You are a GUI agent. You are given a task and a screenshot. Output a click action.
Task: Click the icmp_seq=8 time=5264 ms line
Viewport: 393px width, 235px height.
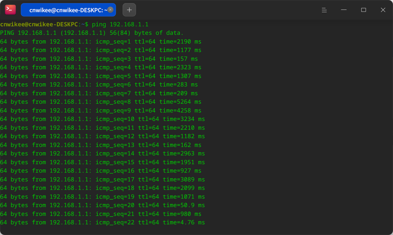tap(101, 102)
